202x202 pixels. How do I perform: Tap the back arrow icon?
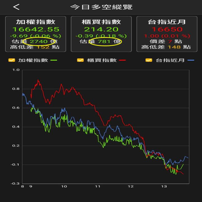pos(16,7)
